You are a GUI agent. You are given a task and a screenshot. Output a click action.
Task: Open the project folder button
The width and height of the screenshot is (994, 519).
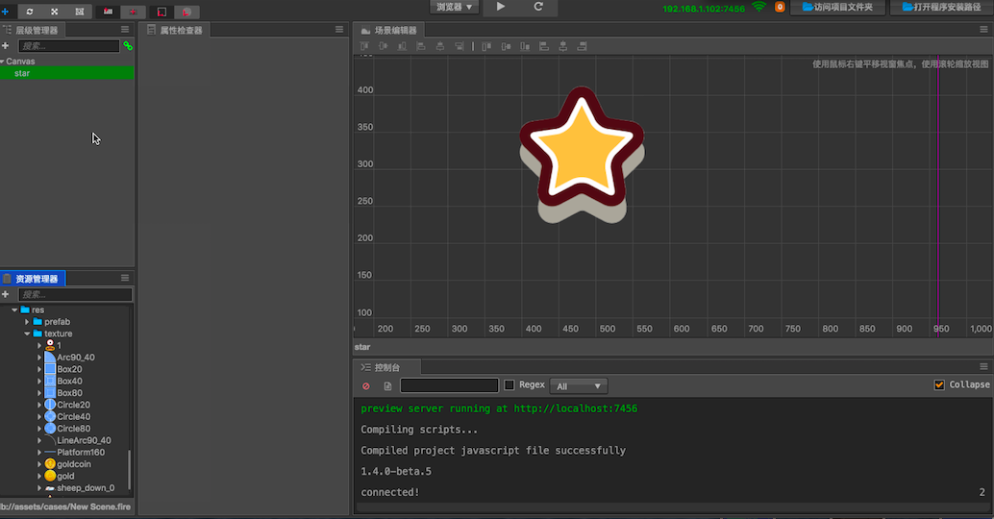point(837,7)
